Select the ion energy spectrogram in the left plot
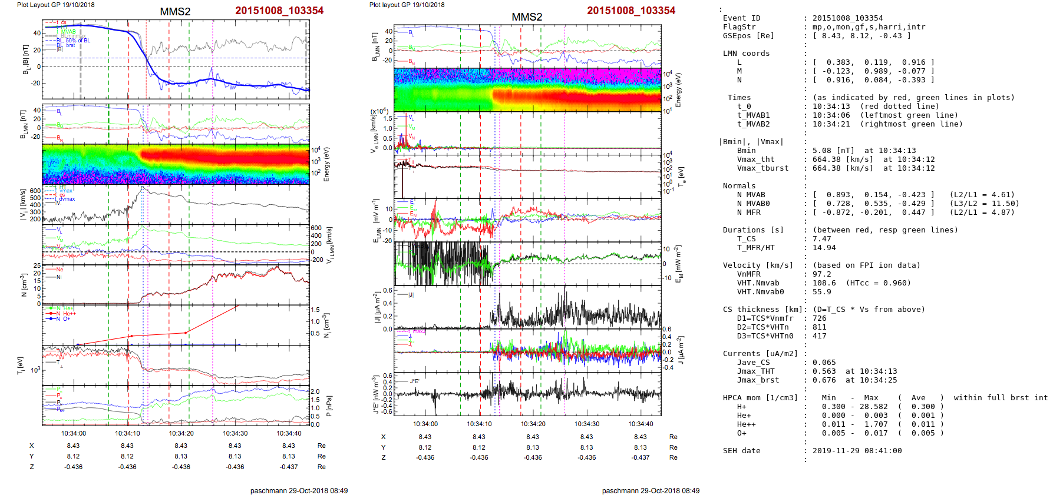The image size is (1063, 495). 176,164
